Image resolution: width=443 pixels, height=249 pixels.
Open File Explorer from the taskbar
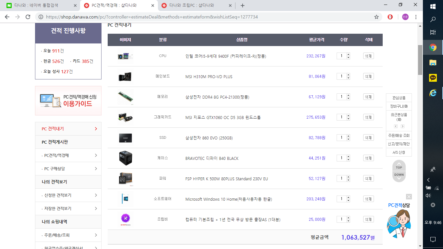(433, 63)
